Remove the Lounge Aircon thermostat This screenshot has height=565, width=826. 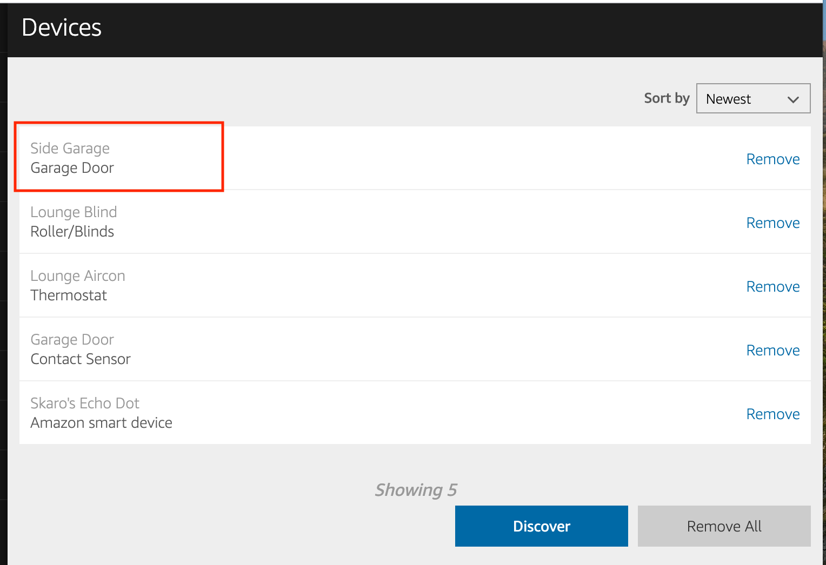click(x=772, y=286)
